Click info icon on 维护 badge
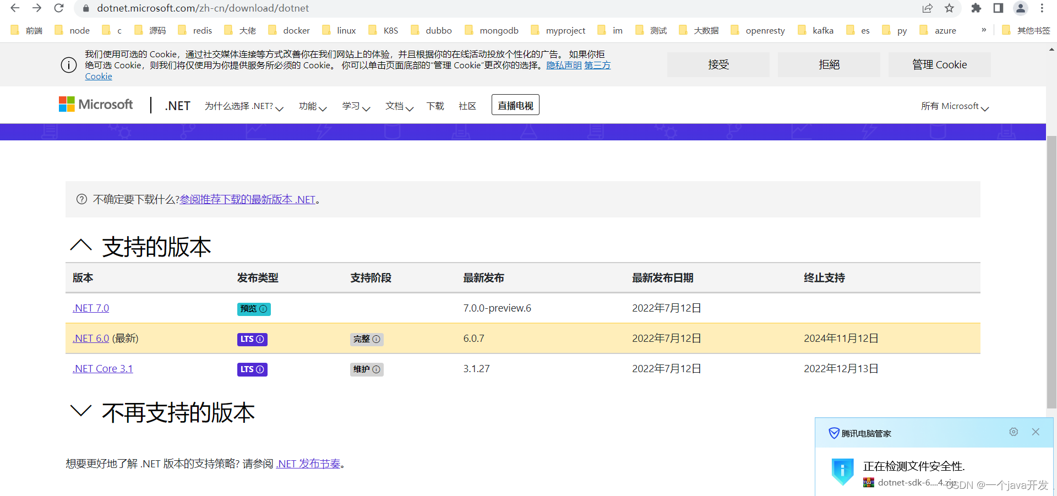The image size is (1057, 496). [x=377, y=369]
